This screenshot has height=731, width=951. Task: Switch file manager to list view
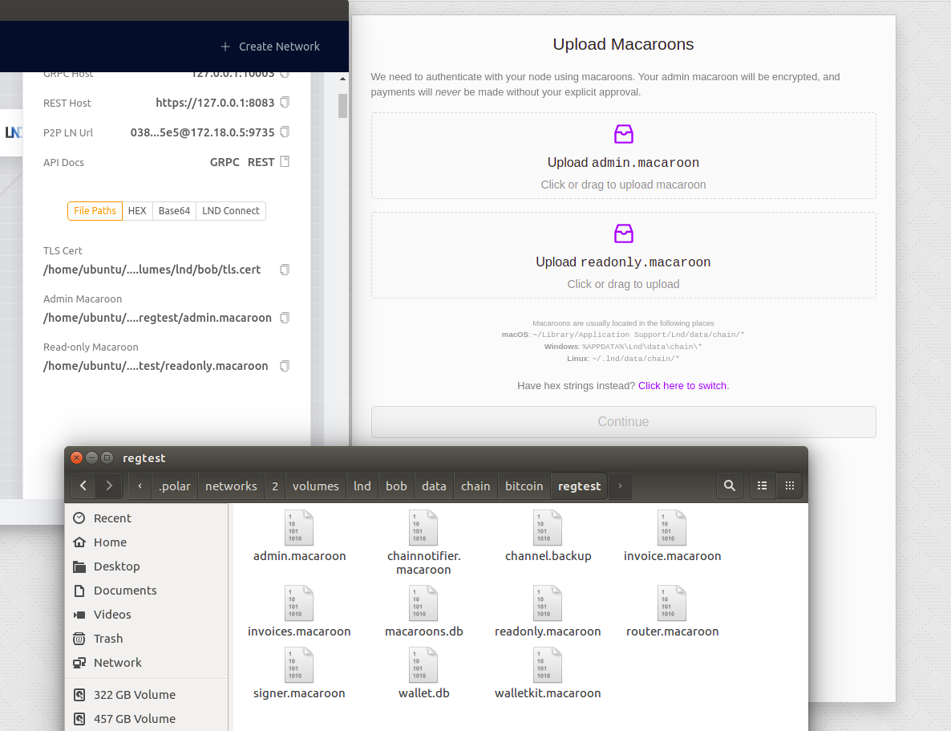(x=763, y=485)
